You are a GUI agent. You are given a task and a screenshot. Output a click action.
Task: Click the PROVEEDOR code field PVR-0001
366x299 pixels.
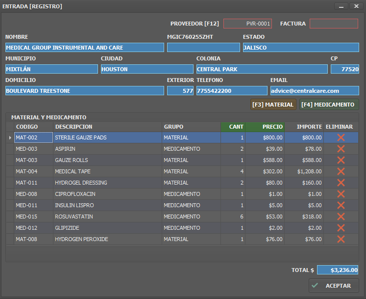coord(247,24)
